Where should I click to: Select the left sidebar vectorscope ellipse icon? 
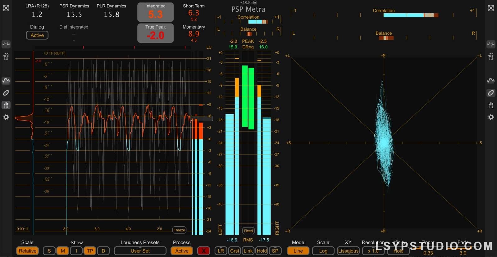tap(6, 93)
